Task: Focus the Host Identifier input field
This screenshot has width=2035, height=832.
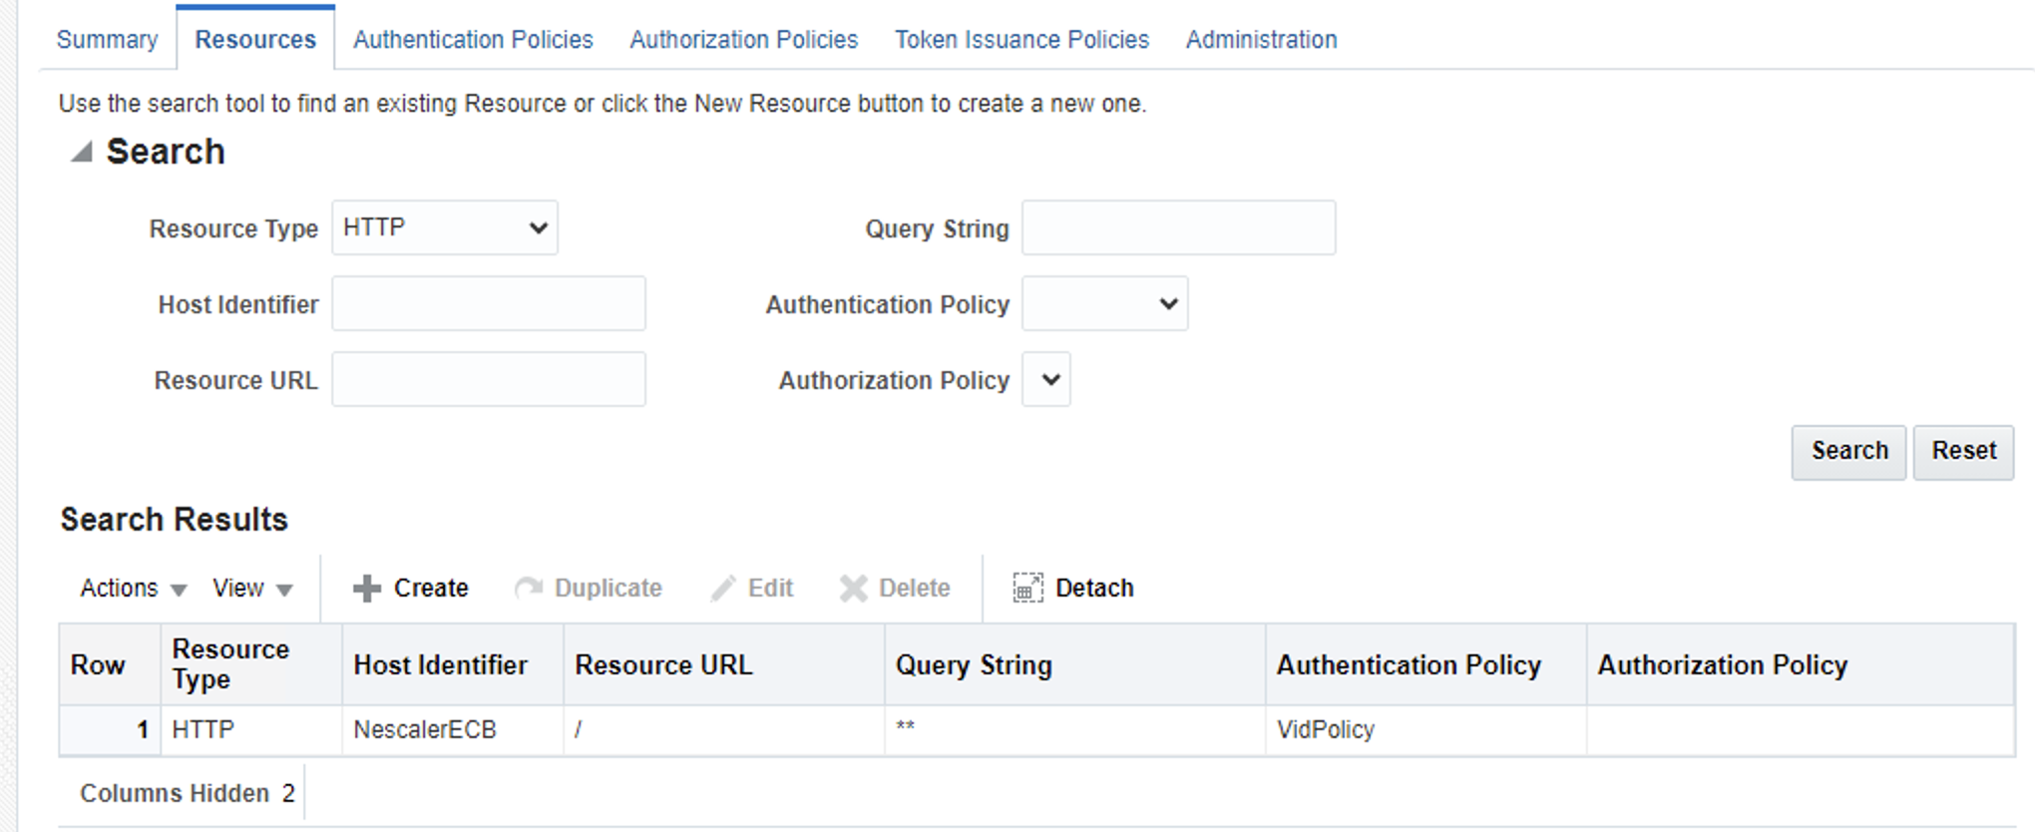Action: point(489,304)
